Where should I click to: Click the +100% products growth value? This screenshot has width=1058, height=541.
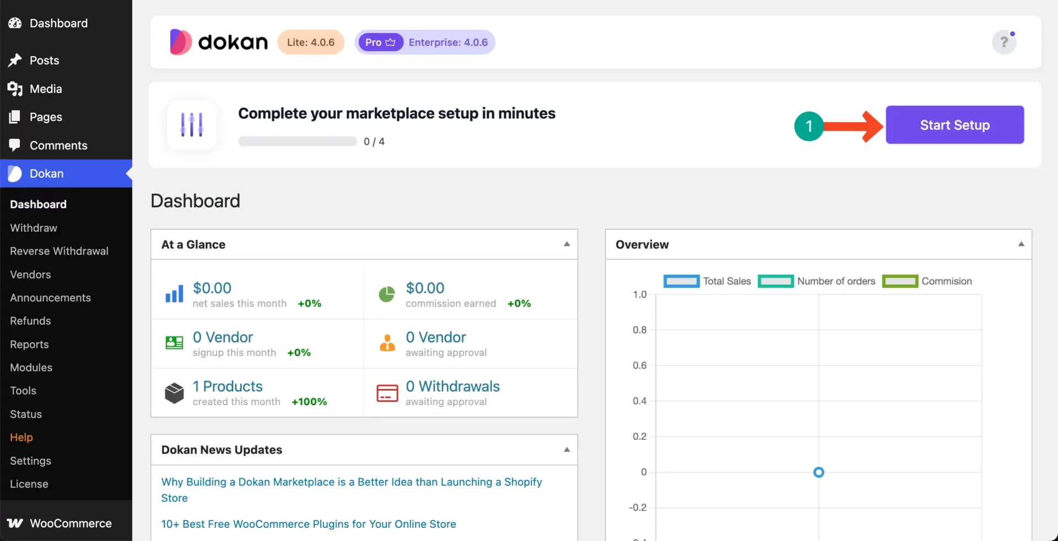coord(309,402)
